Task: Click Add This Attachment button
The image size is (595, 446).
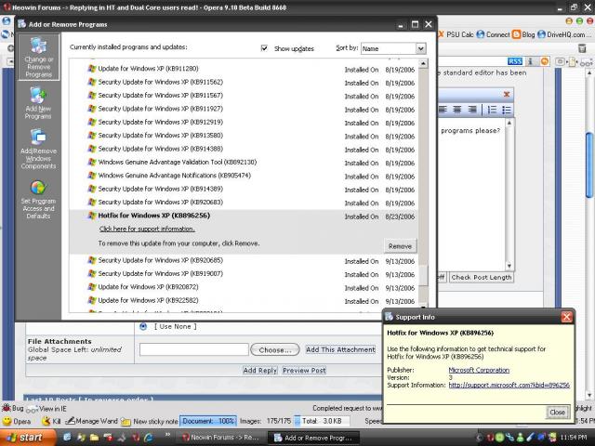Action: pos(340,349)
